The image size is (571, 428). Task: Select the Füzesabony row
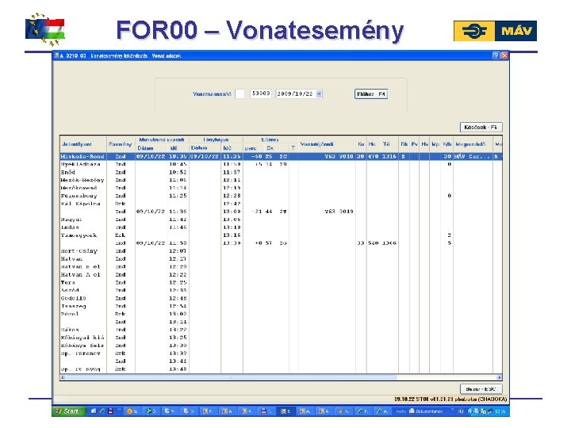pos(281,196)
